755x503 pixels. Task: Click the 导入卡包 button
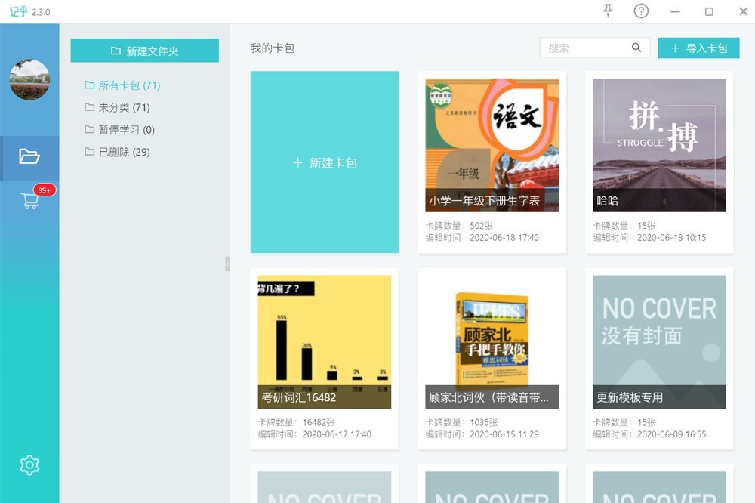coord(698,48)
